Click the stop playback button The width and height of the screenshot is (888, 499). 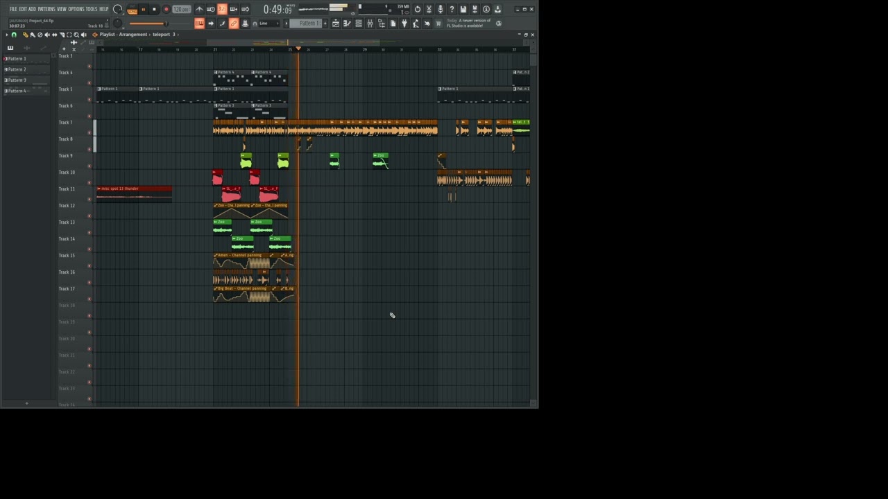tap(154, 10)
